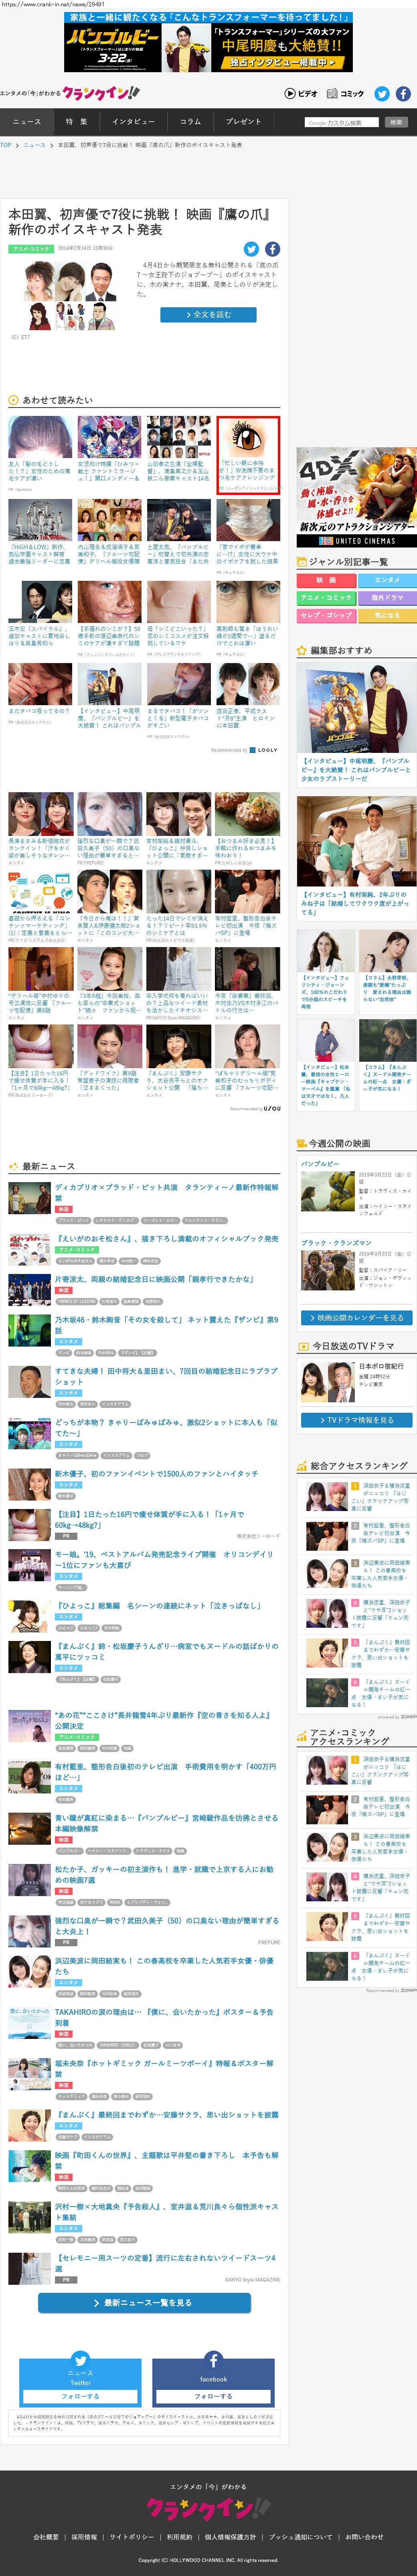Open the Twitter icon in the site header

[x=382, y=94]
